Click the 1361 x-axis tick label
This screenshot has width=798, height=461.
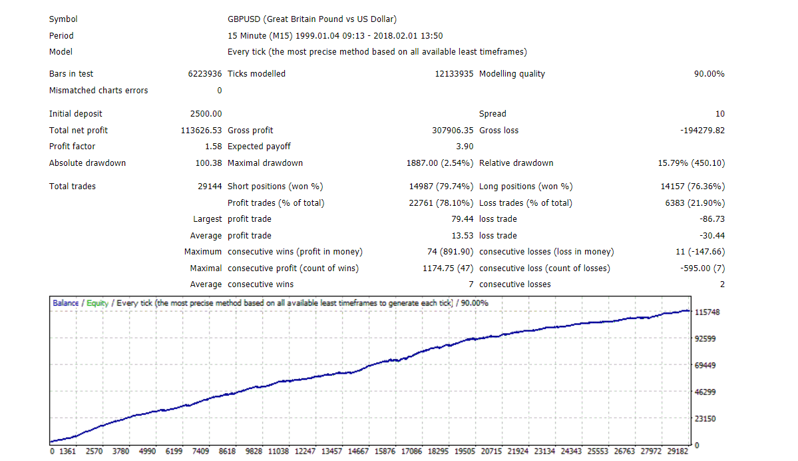pos(68,451)
